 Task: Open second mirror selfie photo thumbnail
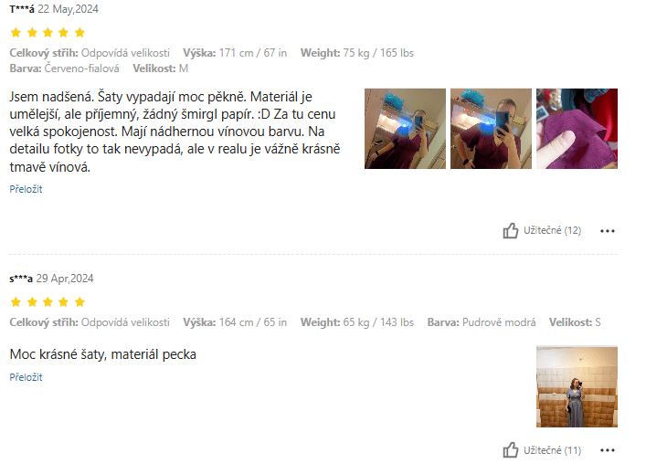(491, 129)
